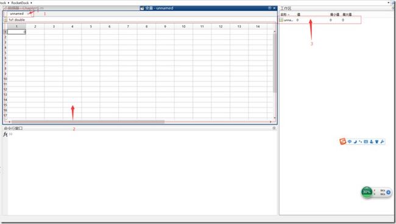Image resolution: width=396 pixels, height=224 pixels.
Task: Open command window panel actions button
Action: (274, 128)
